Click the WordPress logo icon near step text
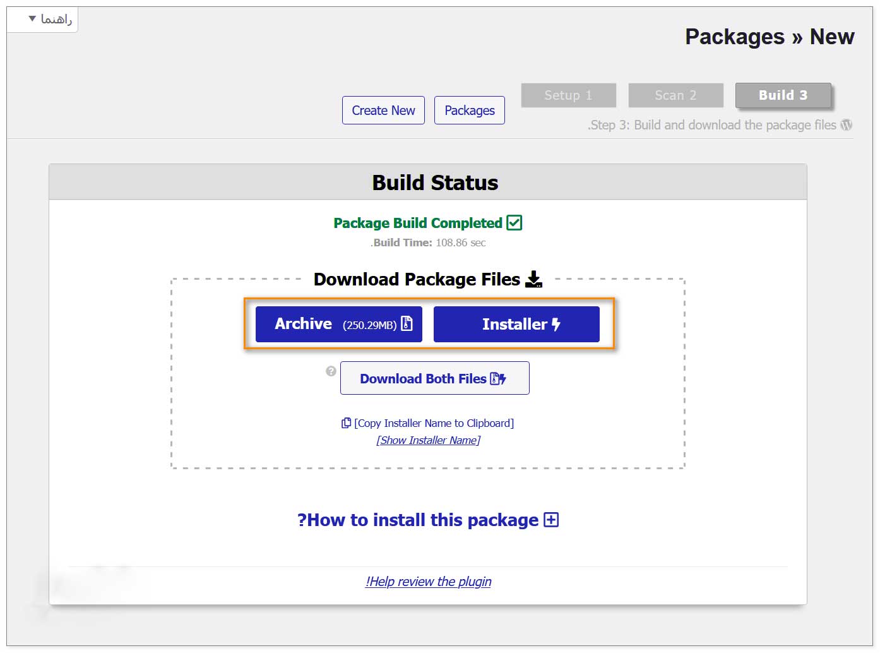Image resolution: width=880 pixels, height=653 pixels. click(x=847, y=125)
